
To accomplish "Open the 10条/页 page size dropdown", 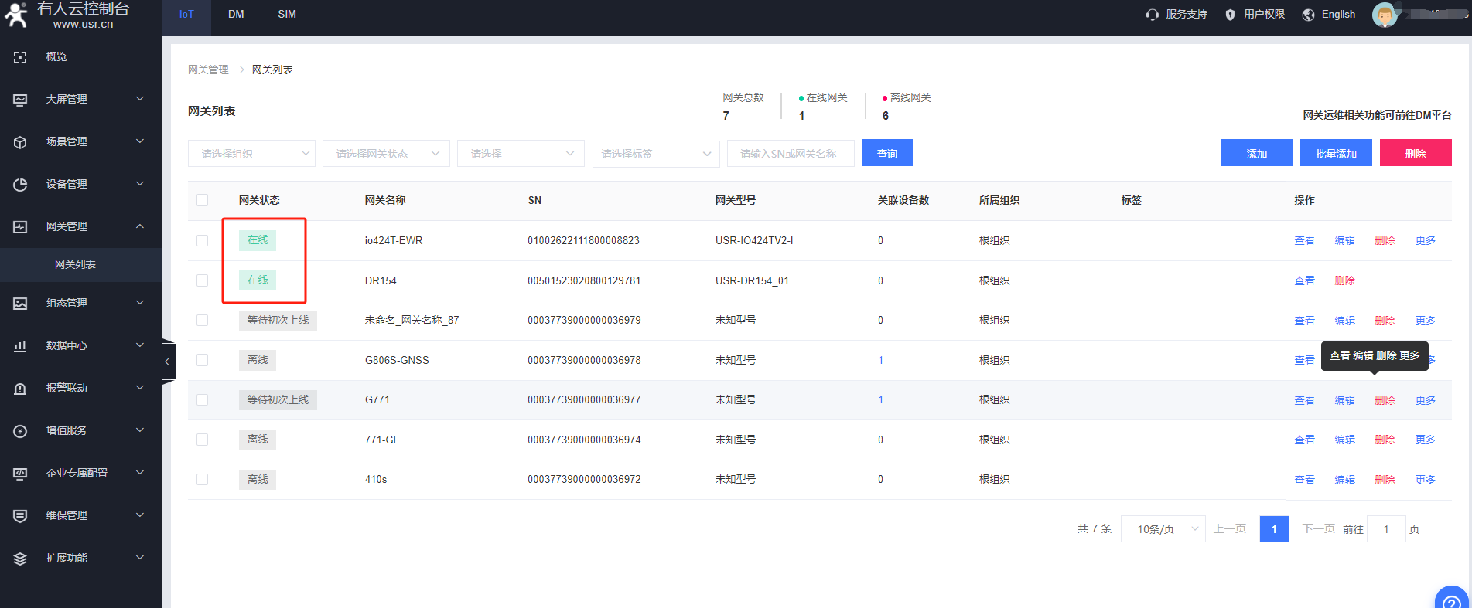I will coord(1163,529).
